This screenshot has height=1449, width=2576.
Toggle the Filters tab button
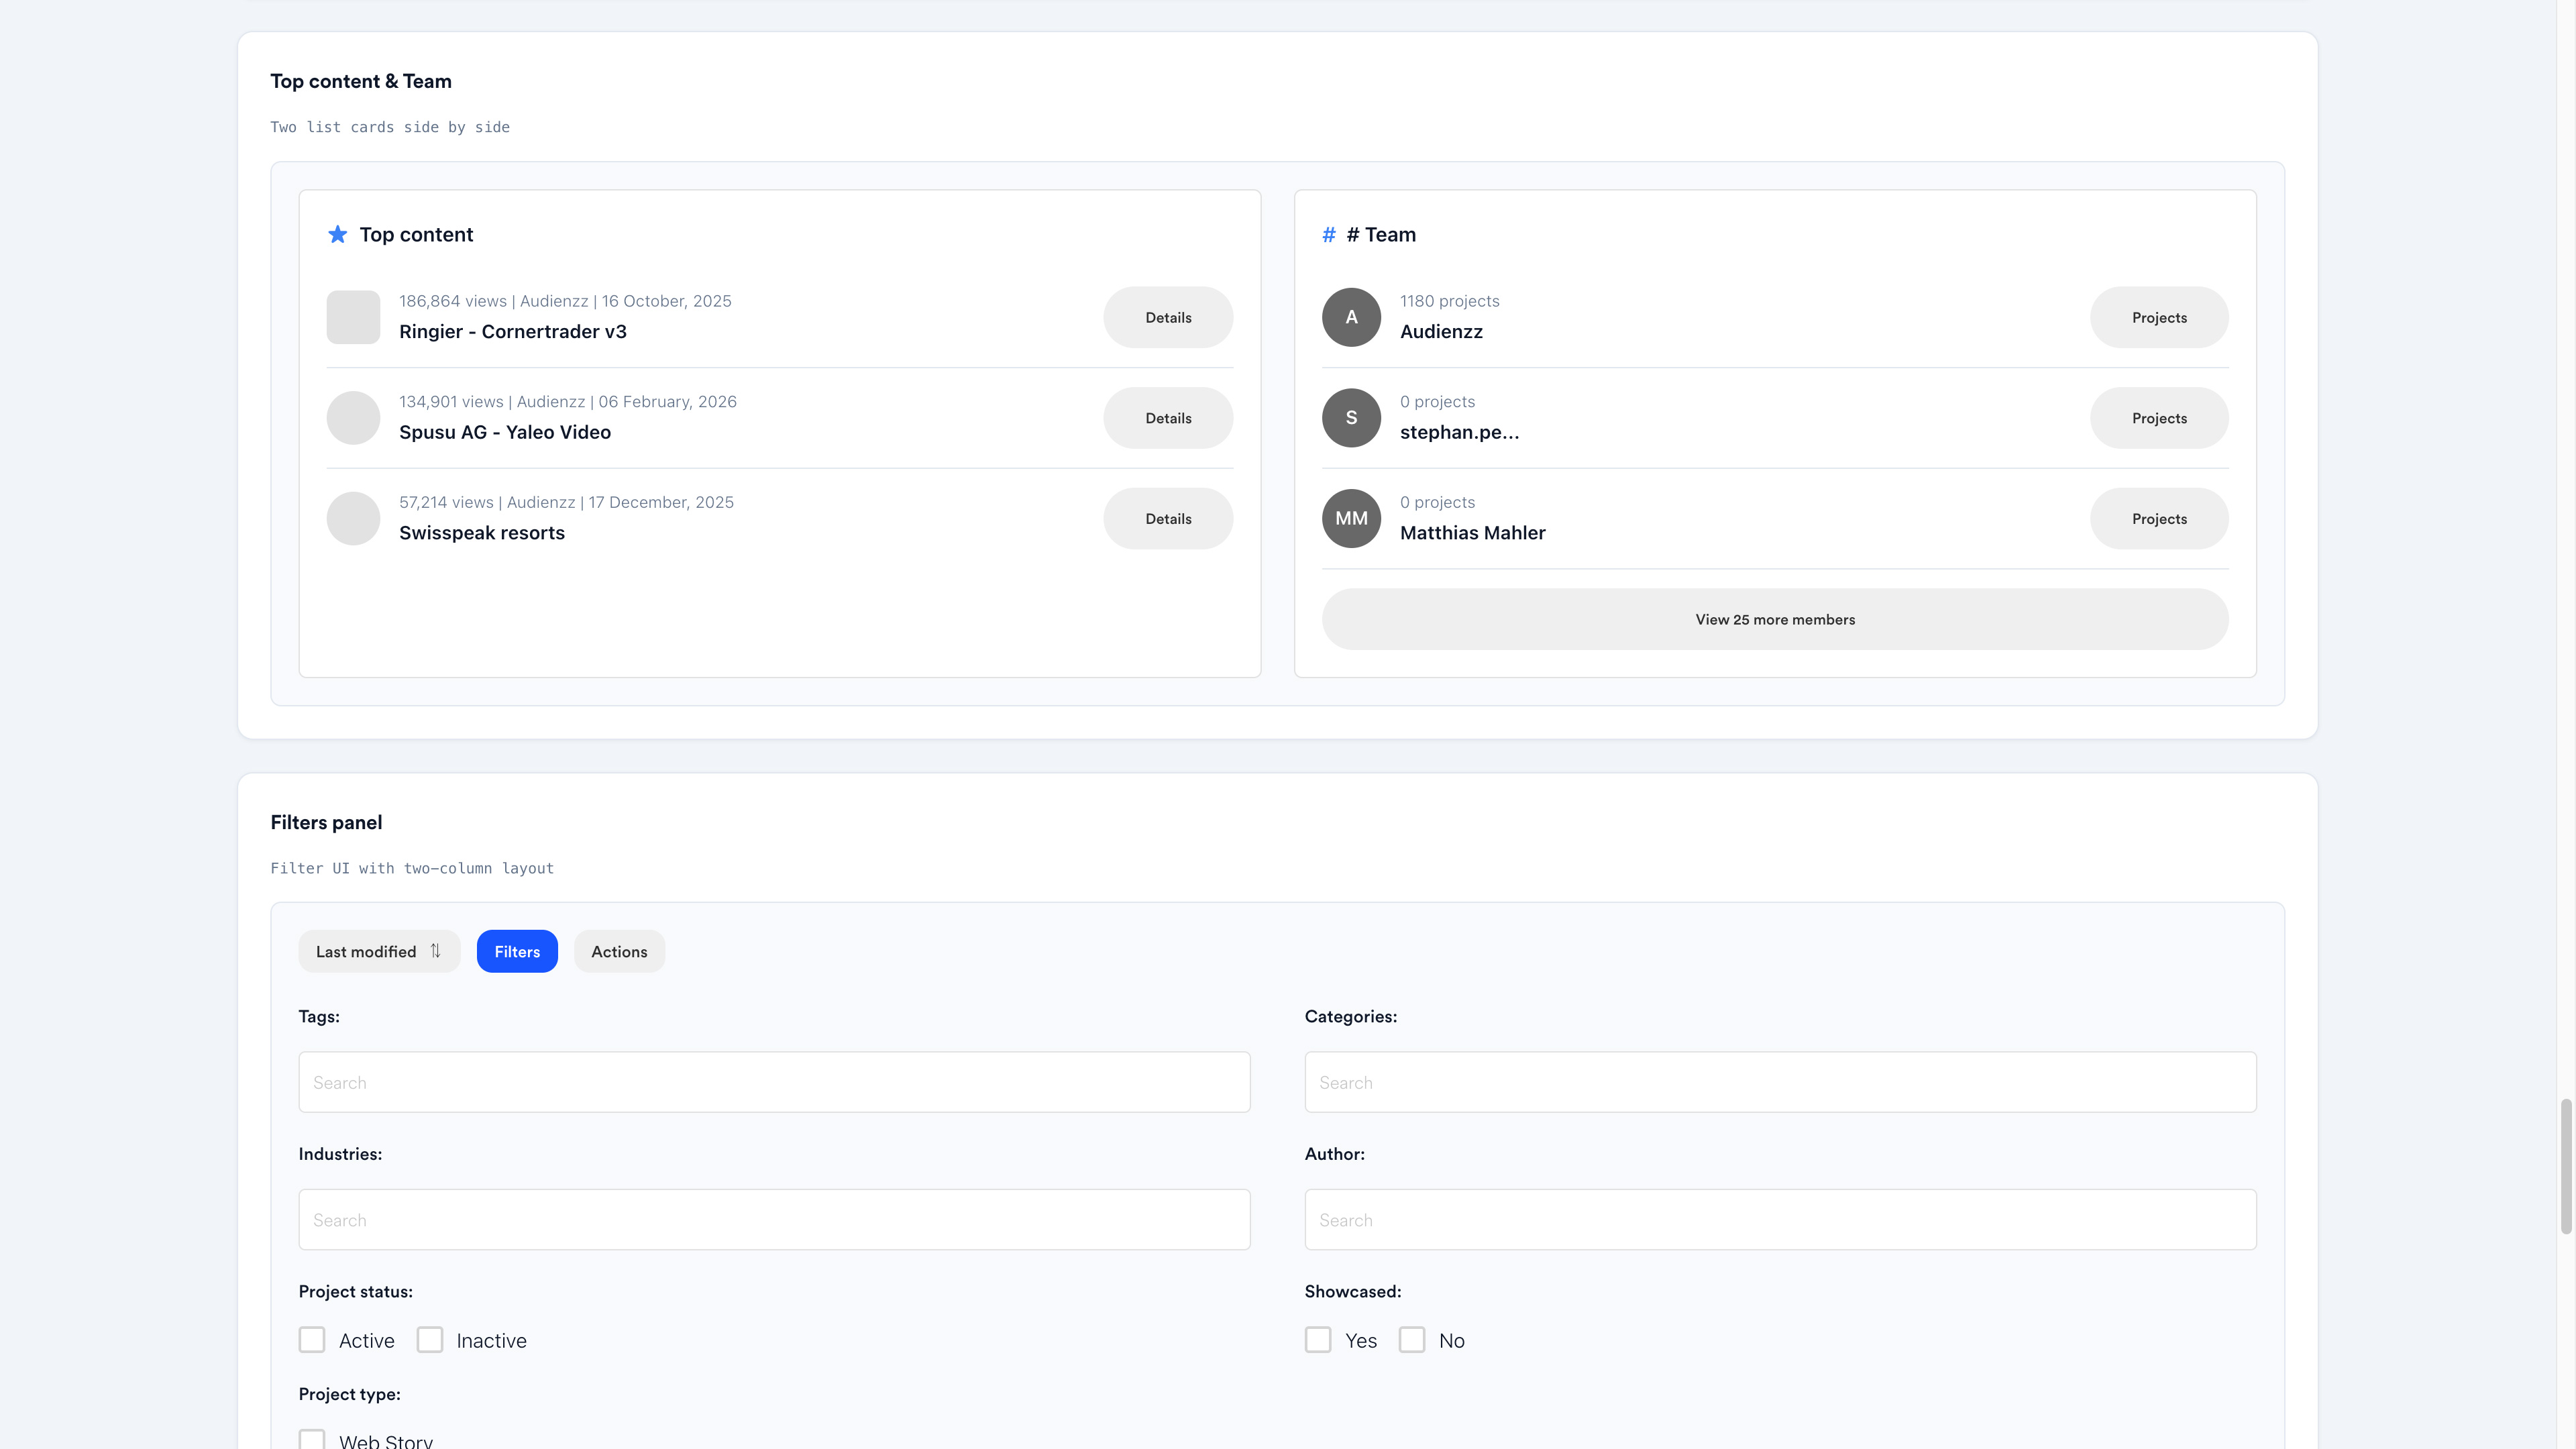coord(517,951)
